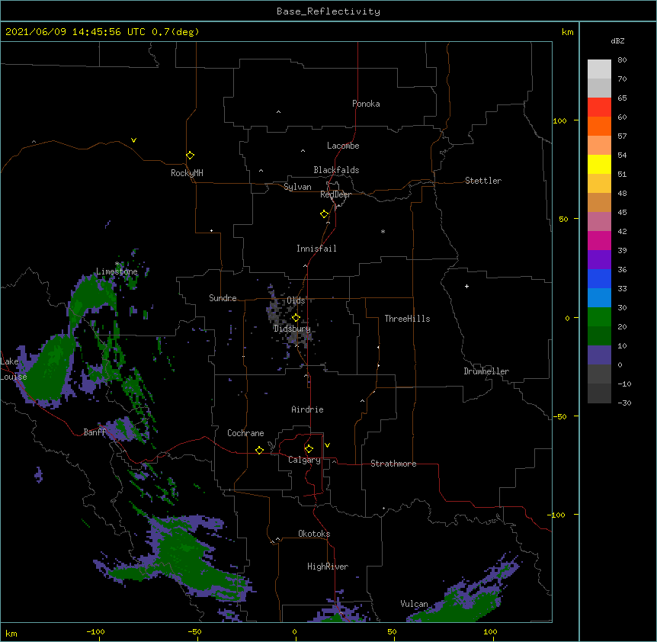This screenshot has height=642, width=657.
Task: Pick the orange 60 dBZ legend swatch
Action: [x=599, y=127]
